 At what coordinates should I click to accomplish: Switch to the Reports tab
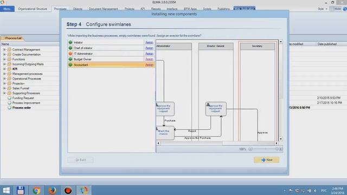pyautogui.click(x=156, y=9)
